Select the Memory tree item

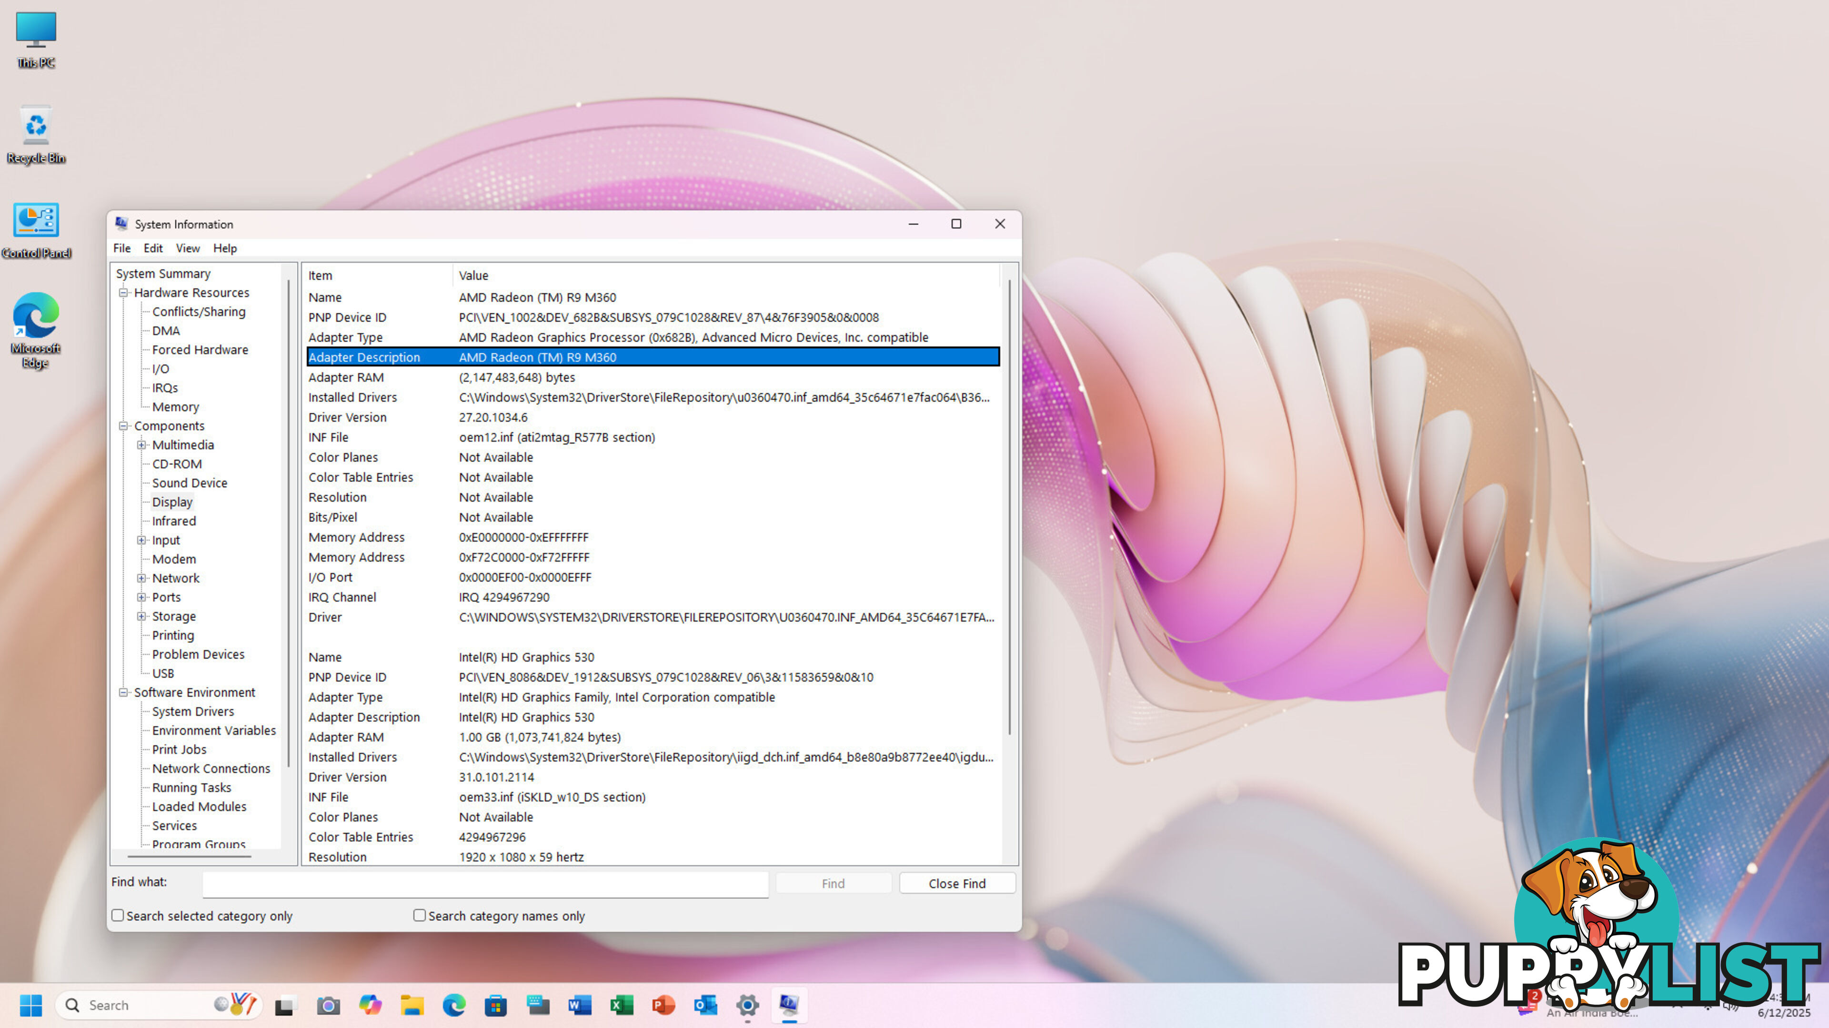pyautogui.click(x=175, y=407)
